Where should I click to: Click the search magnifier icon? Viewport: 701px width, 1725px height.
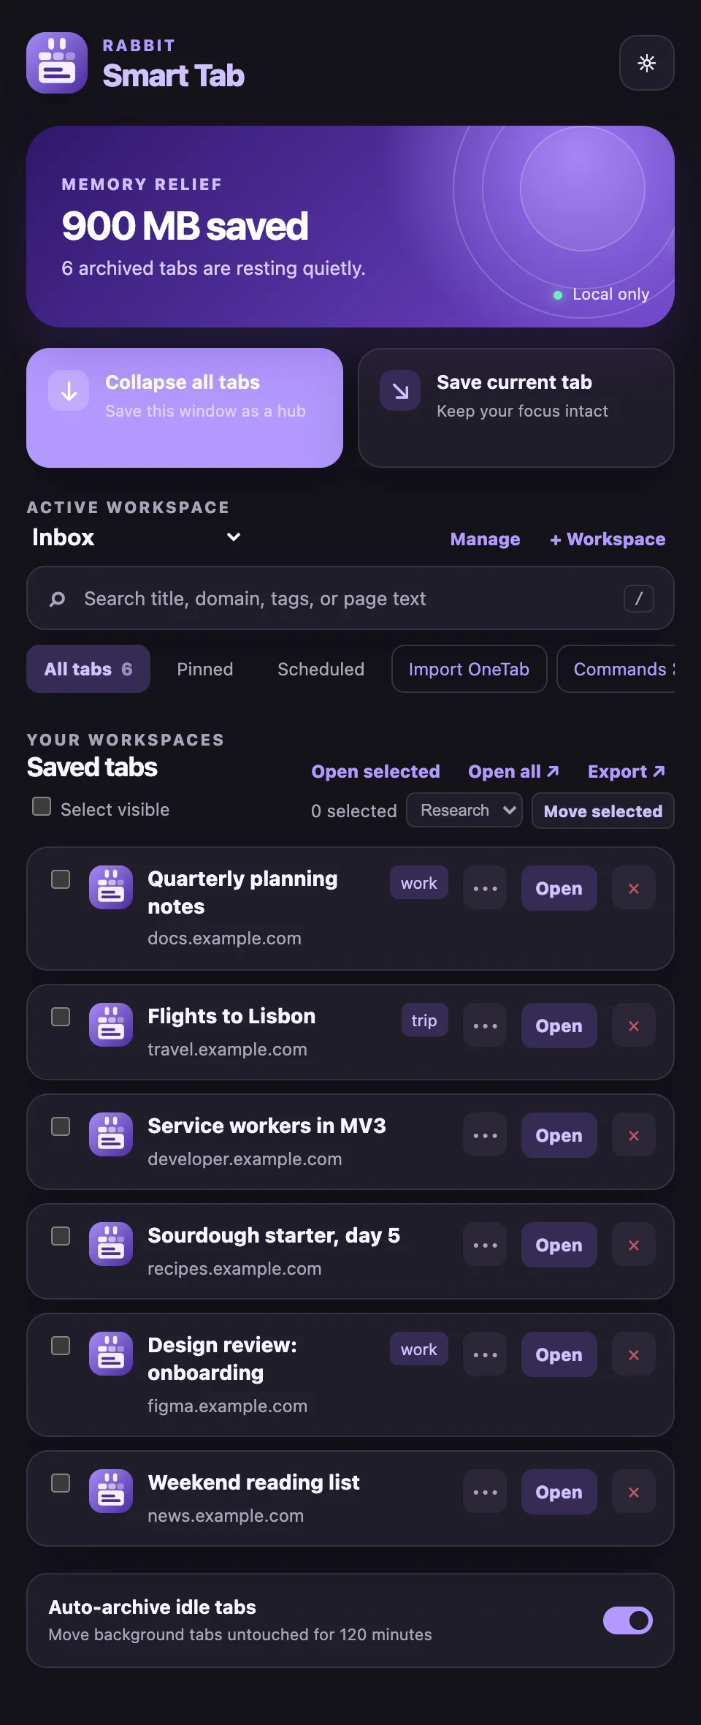pyautogui.click(x=57, y=599)
